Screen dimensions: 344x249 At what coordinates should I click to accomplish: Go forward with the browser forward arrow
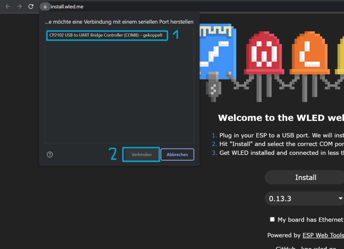pos(19,7)
